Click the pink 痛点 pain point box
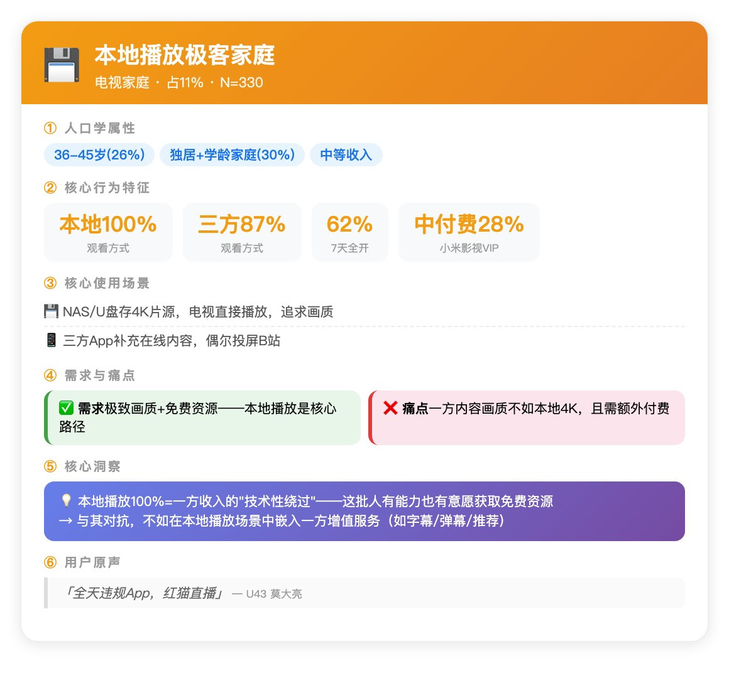Screen dimensions: 729x688 pyautogui.click(x=527, y=417)
